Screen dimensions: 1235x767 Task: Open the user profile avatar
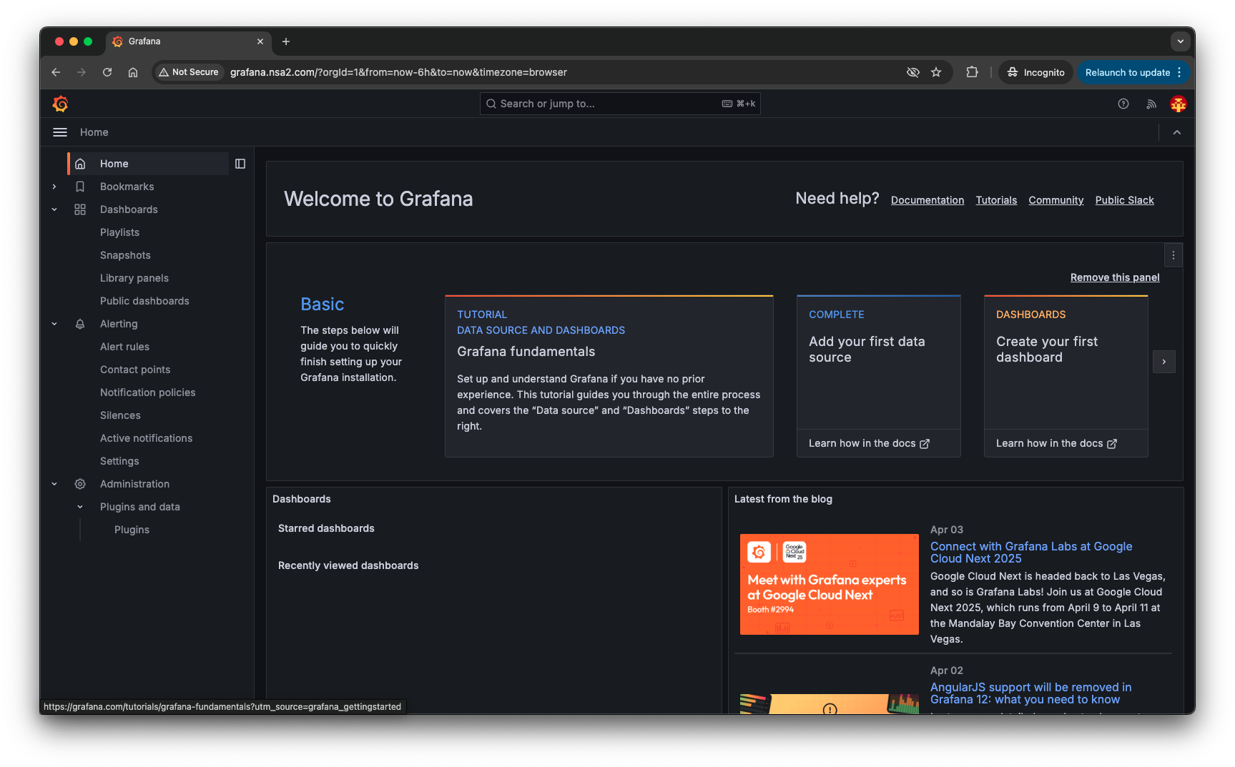pyautogui.click(x=1179, y=104)
